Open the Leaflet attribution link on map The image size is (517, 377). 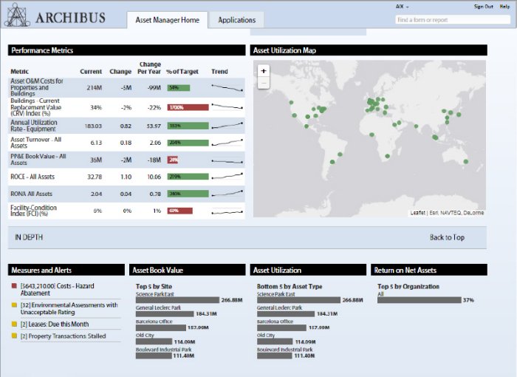click(419, 212)
